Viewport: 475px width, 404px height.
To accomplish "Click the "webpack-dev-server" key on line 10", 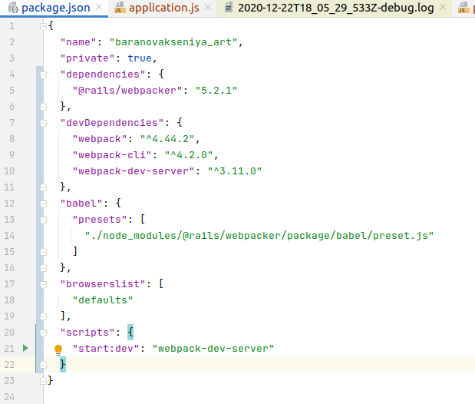I will 134,171.
